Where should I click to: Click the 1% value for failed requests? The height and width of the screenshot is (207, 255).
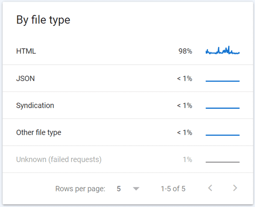188,159
